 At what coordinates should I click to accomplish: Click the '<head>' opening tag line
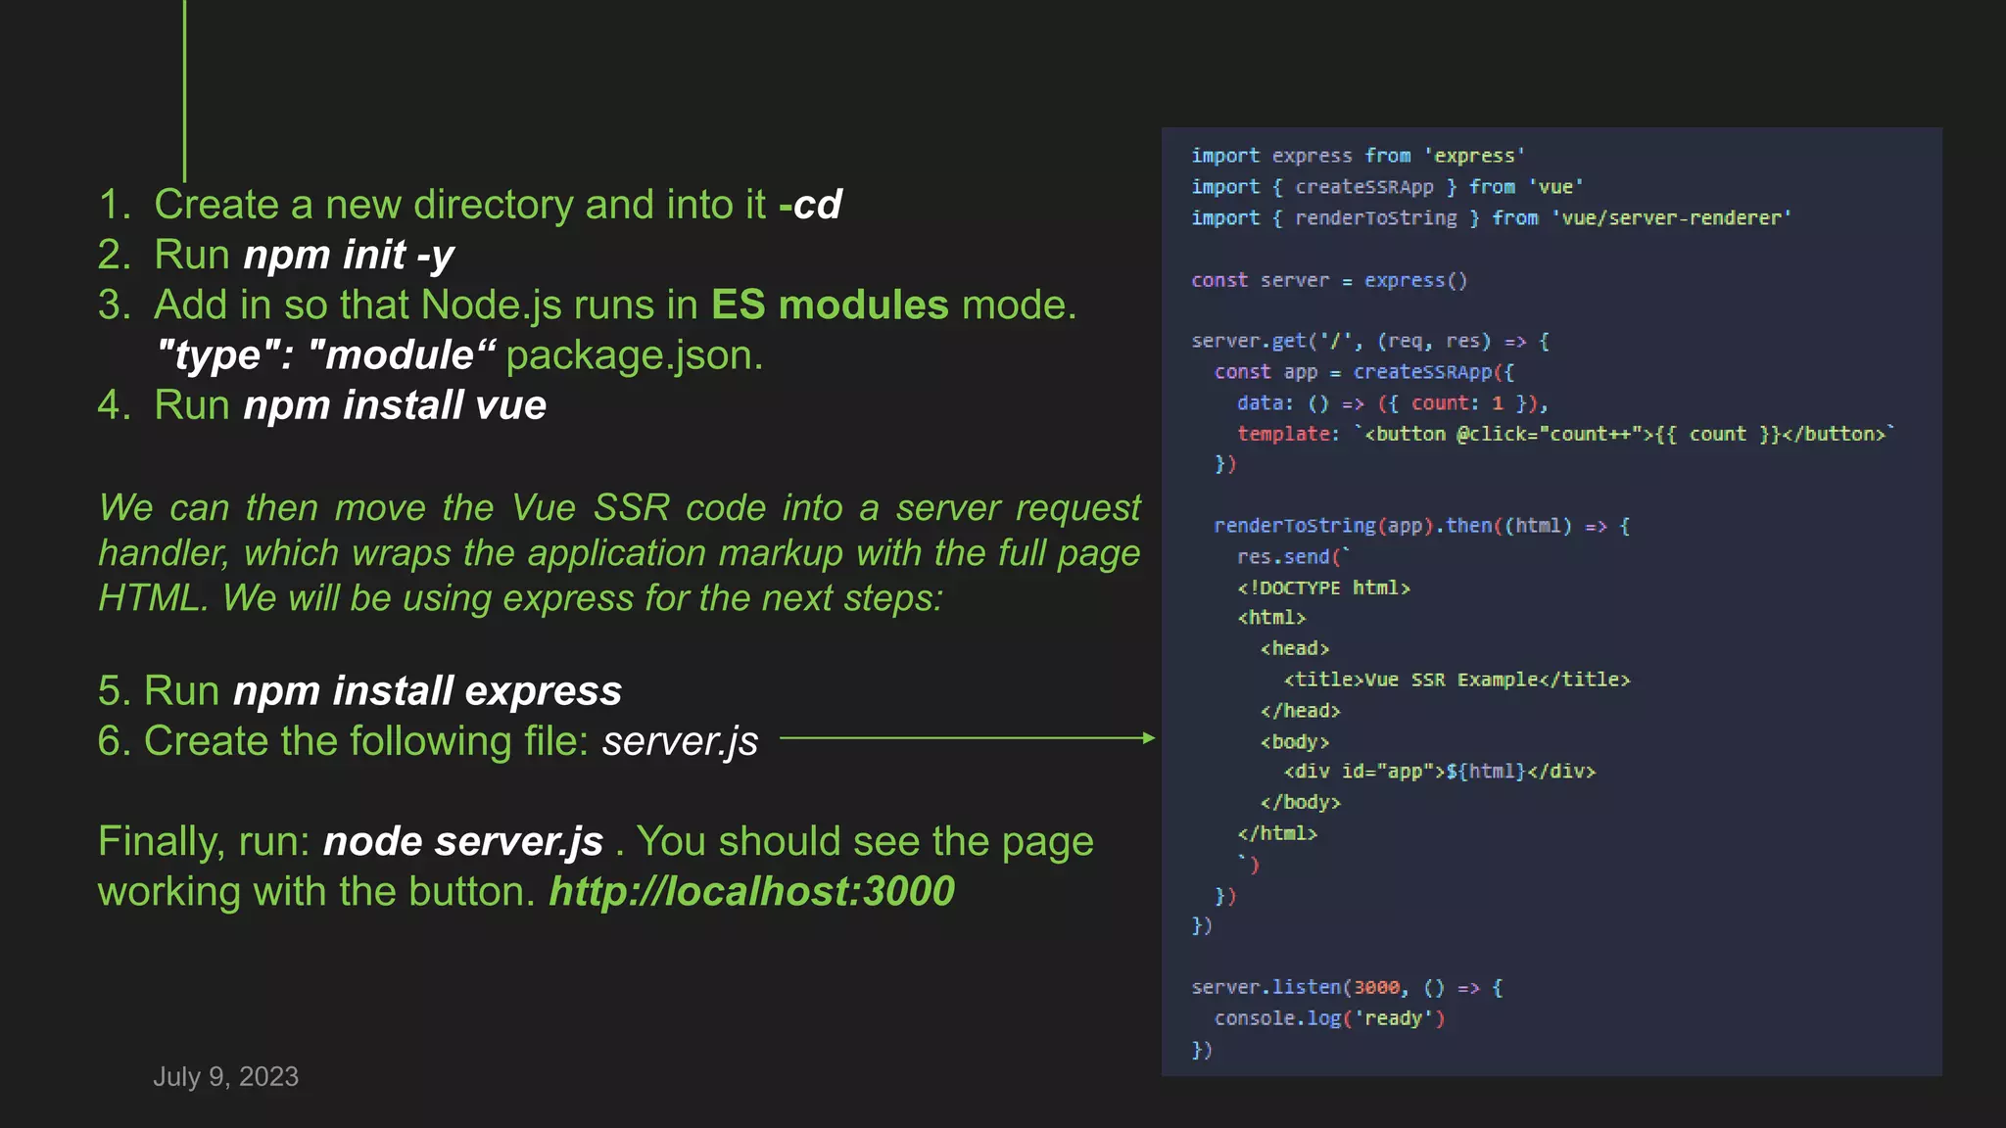pyautogui.click(x=1294, y=649)
